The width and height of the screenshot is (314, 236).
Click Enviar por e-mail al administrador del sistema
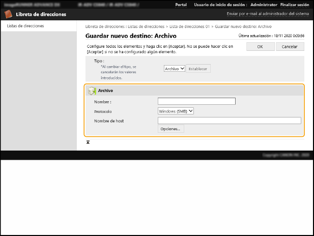tap(267, 14)
